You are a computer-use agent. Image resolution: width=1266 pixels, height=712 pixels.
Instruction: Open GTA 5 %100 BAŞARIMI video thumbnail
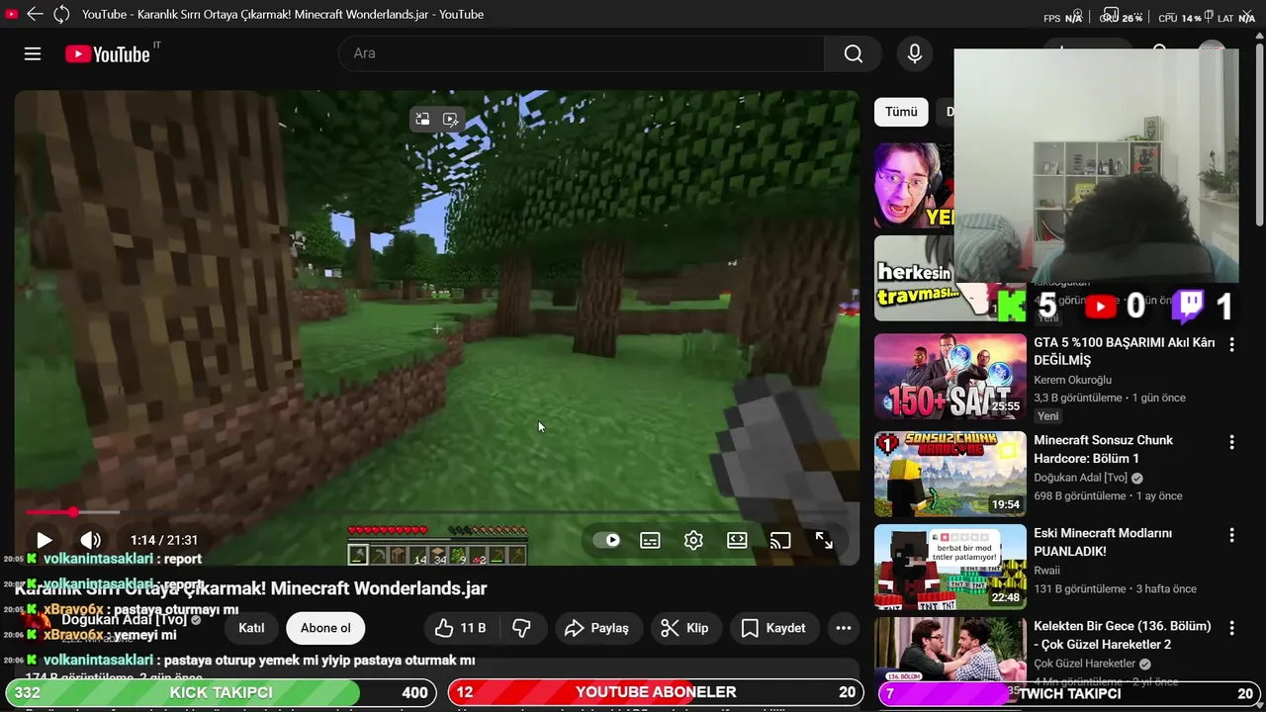point(950,377)
